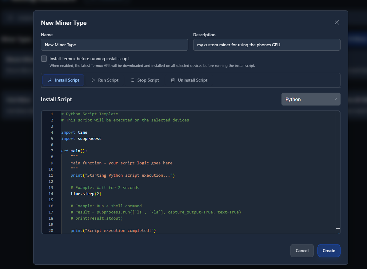The height and width of the screenshot is (269, 367).
Task: Click the trash icon beside Uninstall Script
Action: coord(173,80)
